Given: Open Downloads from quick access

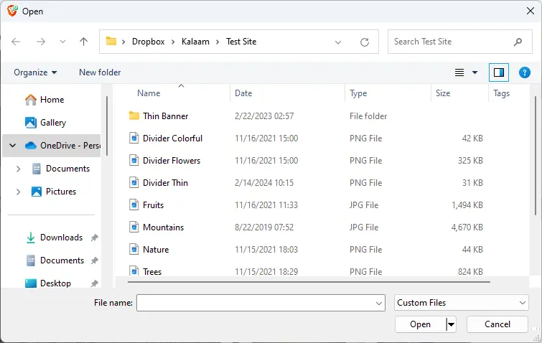Looking at the screenshot, I should (x=61, y=238).
